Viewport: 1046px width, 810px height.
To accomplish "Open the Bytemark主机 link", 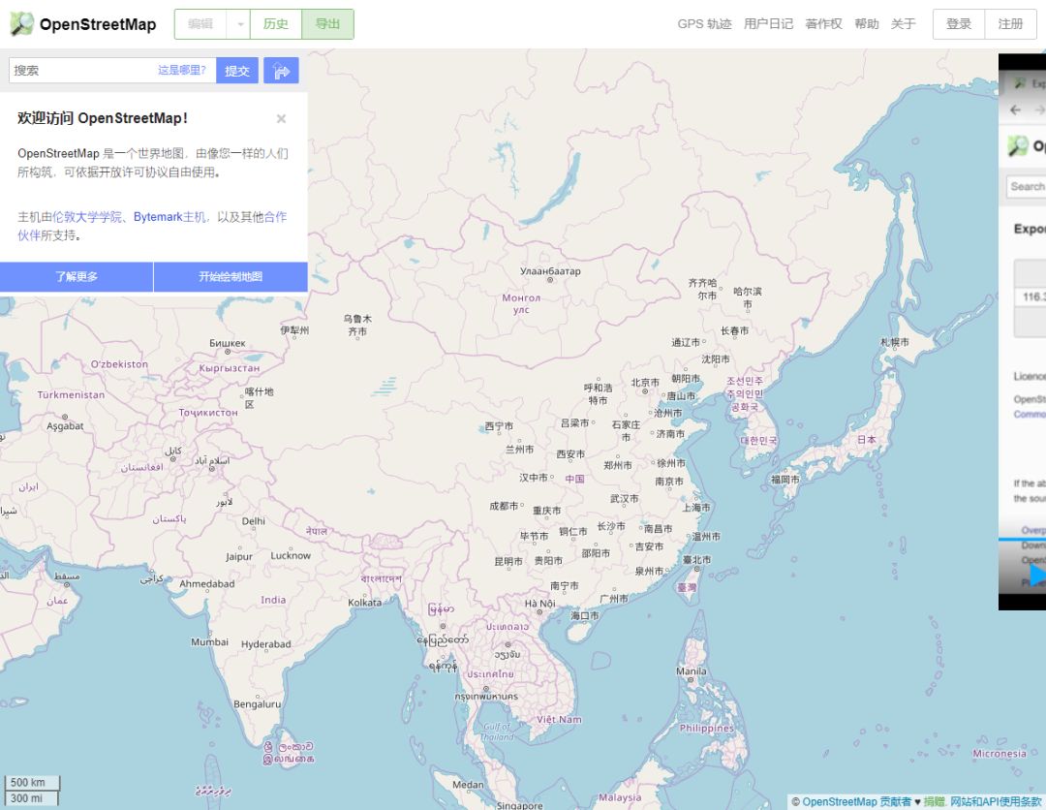I will coord(169,217).
